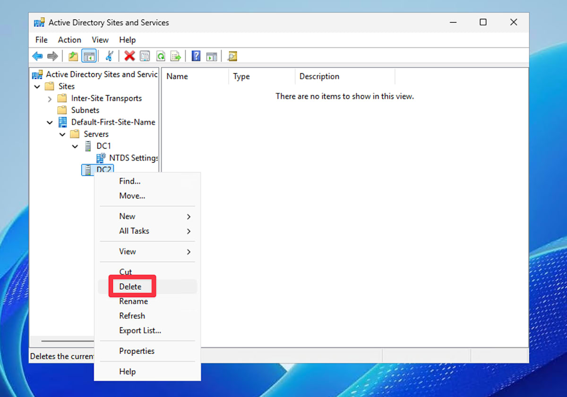
Task: Toggle the Show/Hide Console Tree icon
Action: (x=88, y=56)
